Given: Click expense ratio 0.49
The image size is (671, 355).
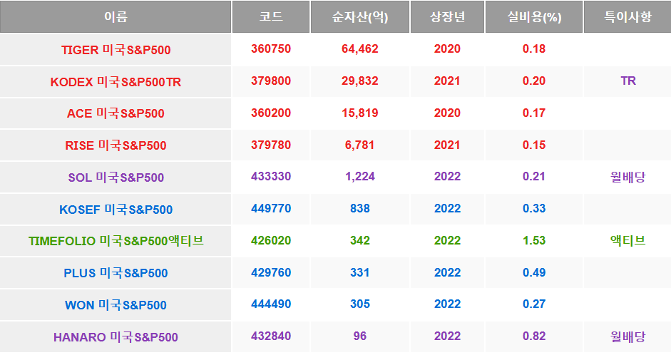Looking at the screenshot, I should [x=534, y=272].
